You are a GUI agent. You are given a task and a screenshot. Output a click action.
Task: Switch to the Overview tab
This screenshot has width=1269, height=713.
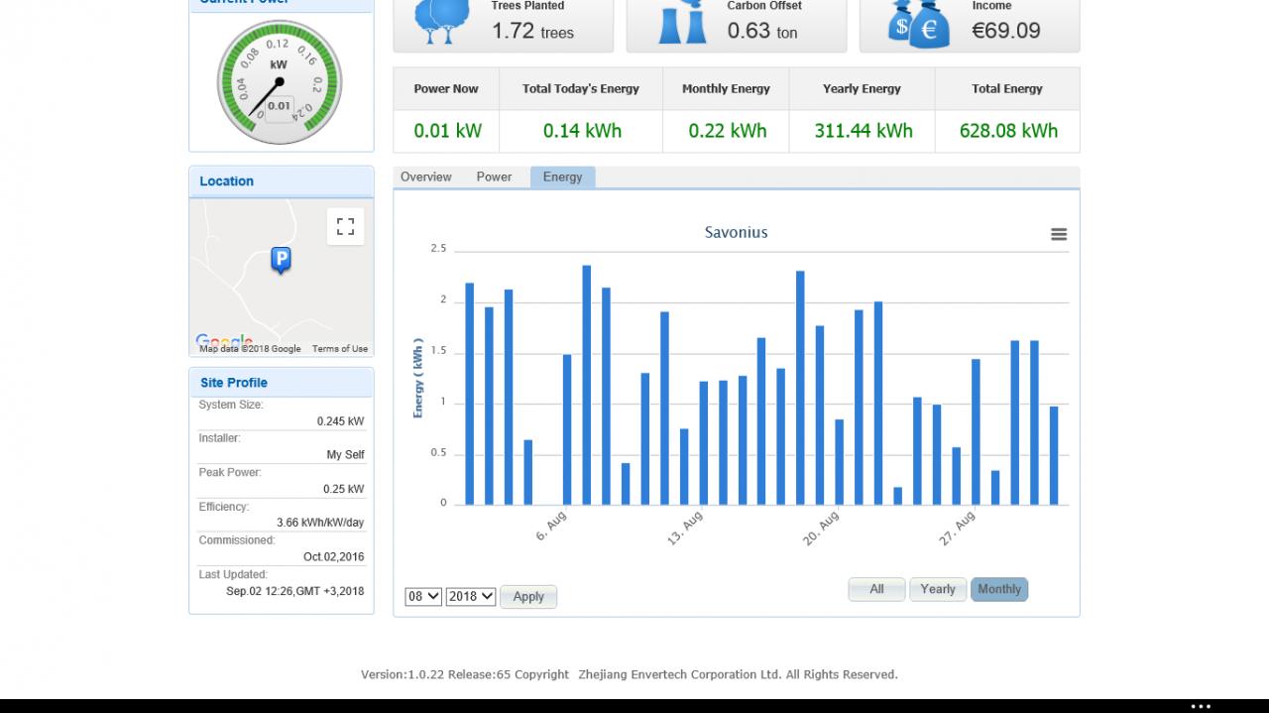pos(426,177)
